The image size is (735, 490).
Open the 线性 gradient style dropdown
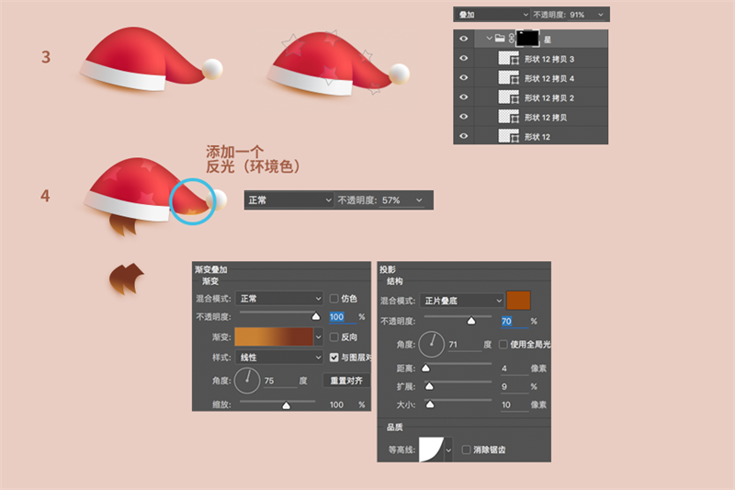(x=279, y=358)
